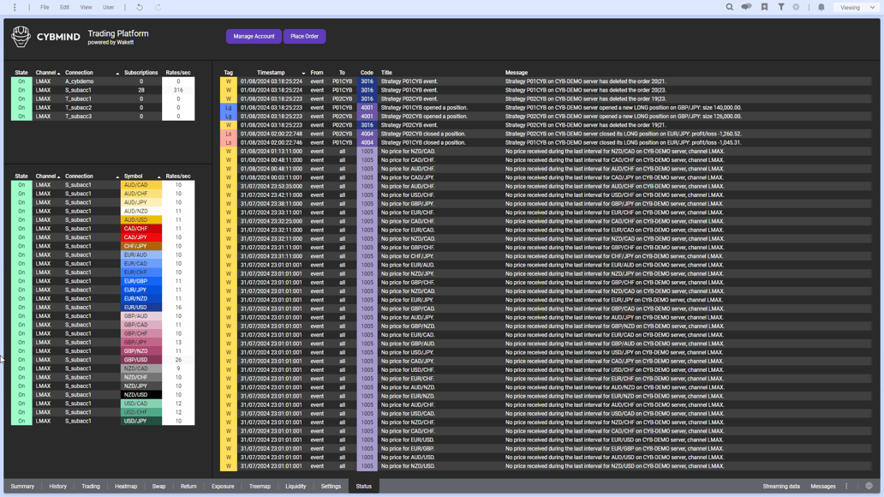The width and height of the screenshot is (884, 497).
Task: Click the Streaming data status bar item
Action: point(781,486)
